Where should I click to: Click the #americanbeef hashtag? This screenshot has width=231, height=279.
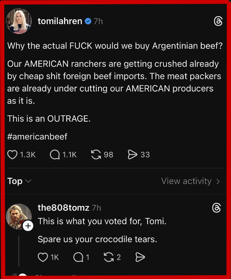37,136
